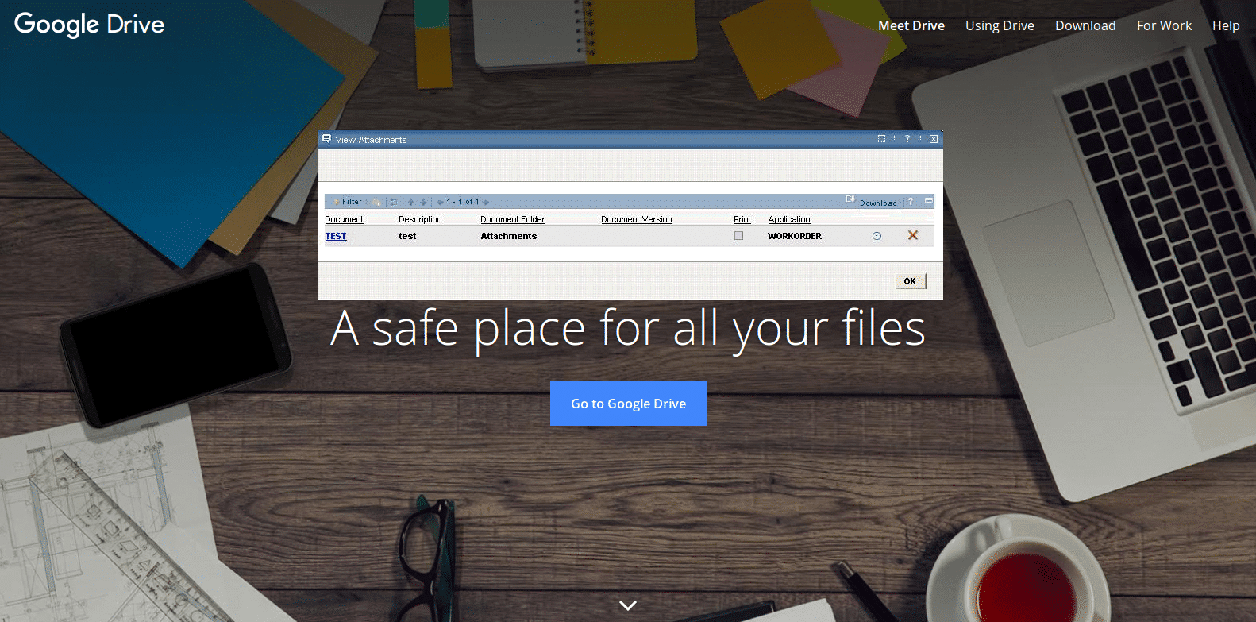Click the '1 - 1 of 1' row count
The height and width of the screenshot is (622, 1256).
[462, 202]
